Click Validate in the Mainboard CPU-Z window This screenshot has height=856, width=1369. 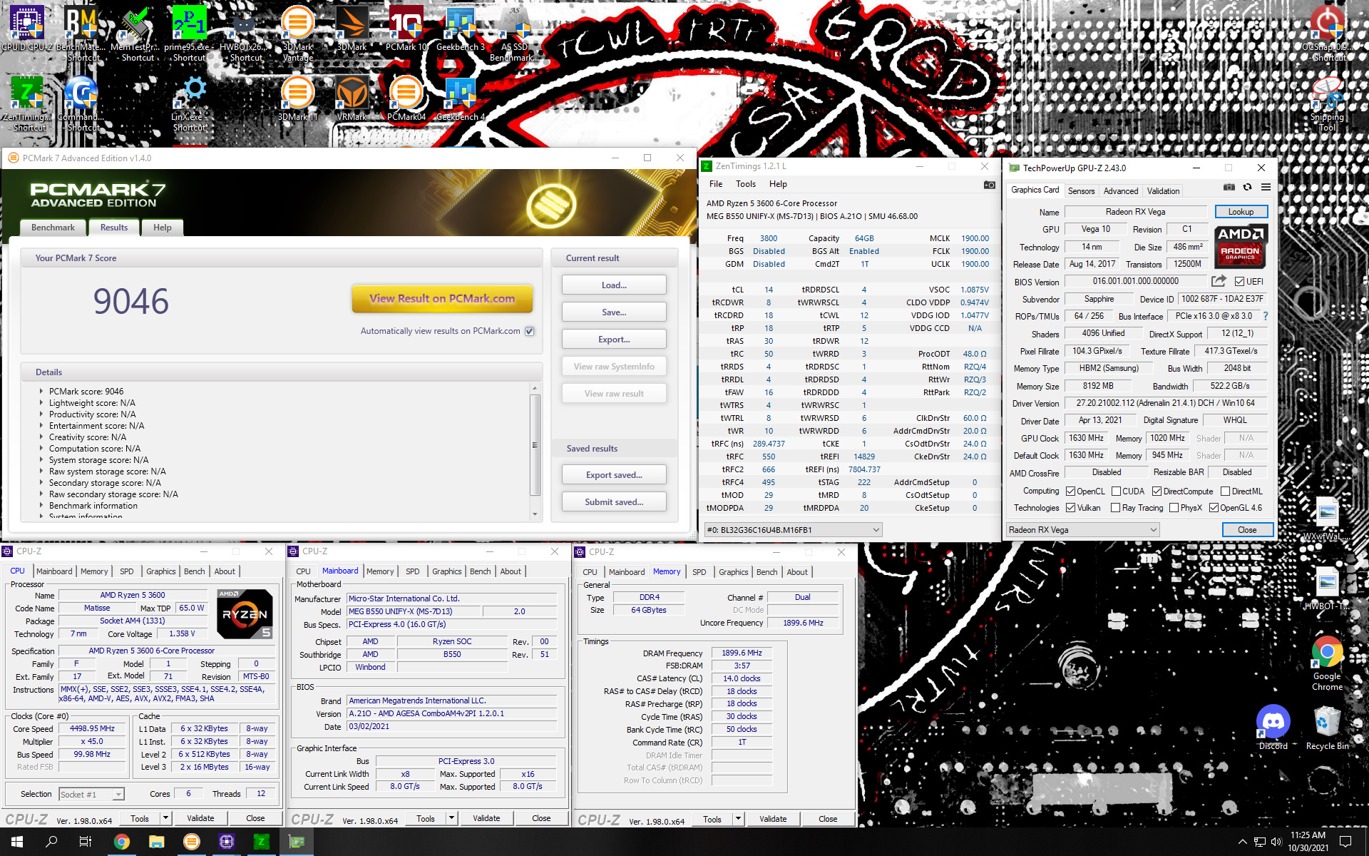tap(486, 818)
